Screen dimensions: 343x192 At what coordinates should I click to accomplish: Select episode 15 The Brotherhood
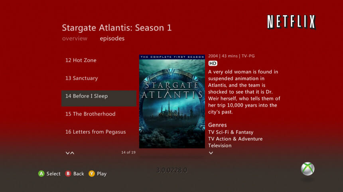tap(99, 114)
